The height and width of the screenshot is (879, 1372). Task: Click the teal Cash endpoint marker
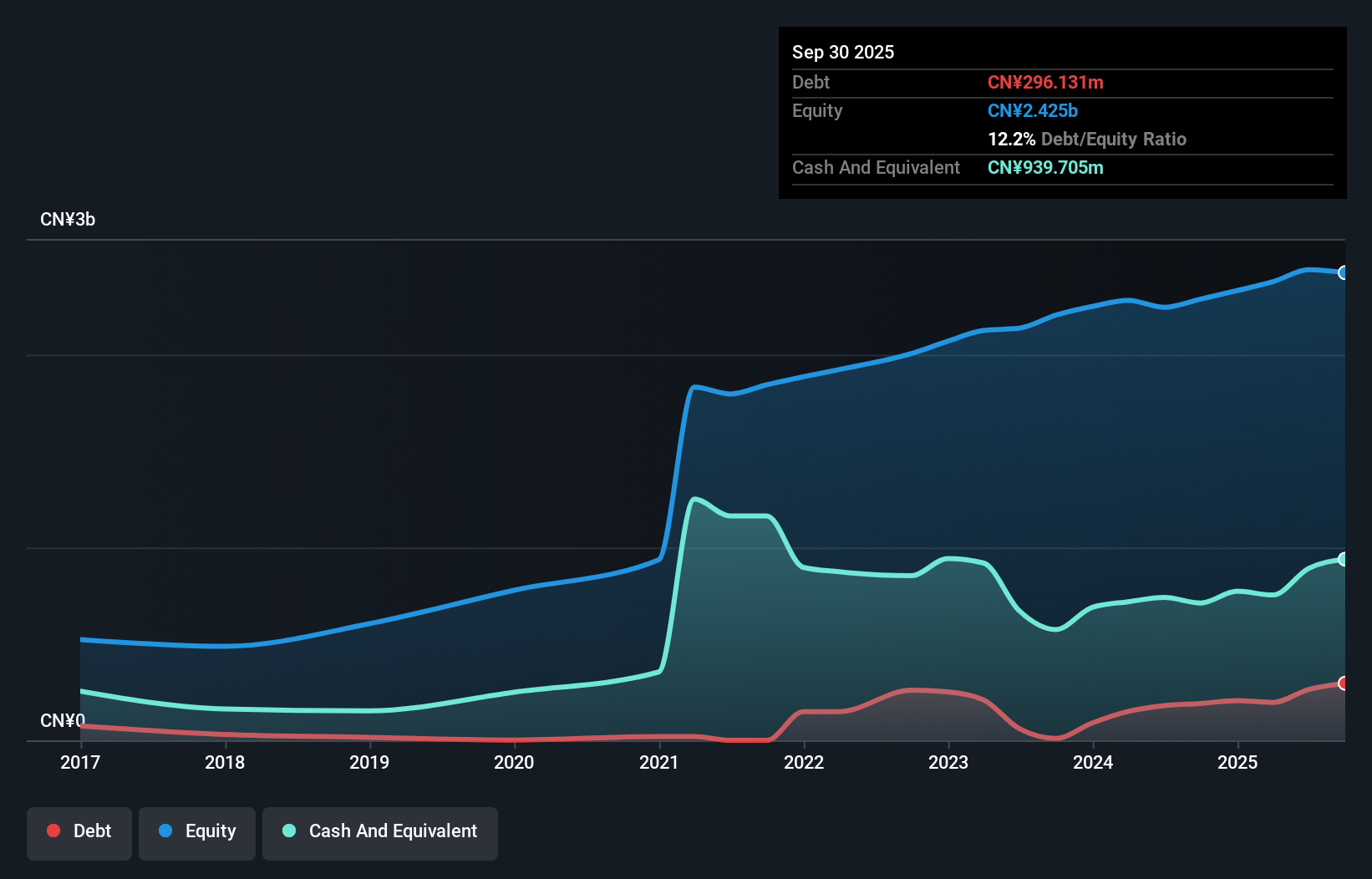click(x=1344, y=559)
